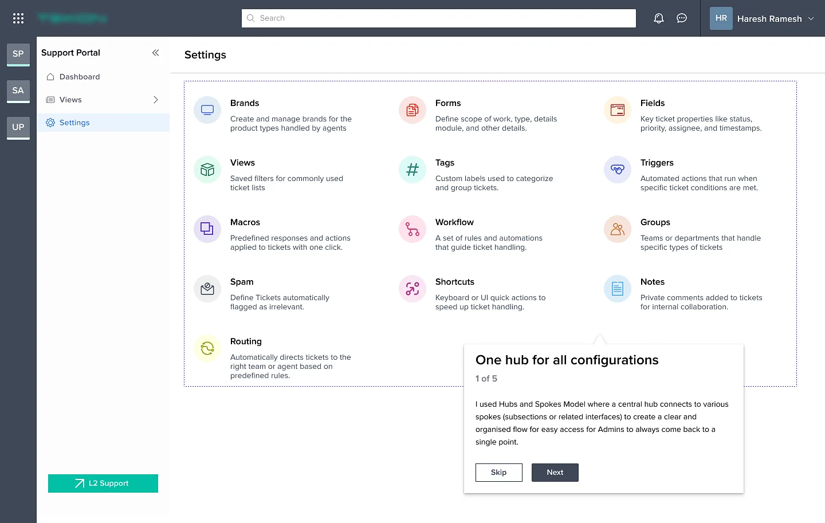Open Dashboard in sidebar
825x523 pixels.
103,77
